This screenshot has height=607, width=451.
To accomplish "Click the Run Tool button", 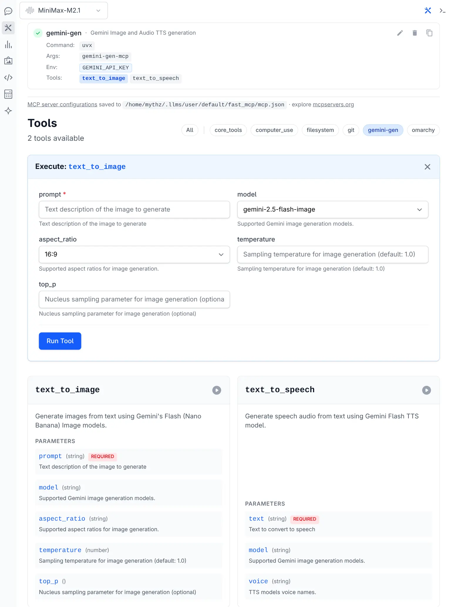I will coord(60,341).
